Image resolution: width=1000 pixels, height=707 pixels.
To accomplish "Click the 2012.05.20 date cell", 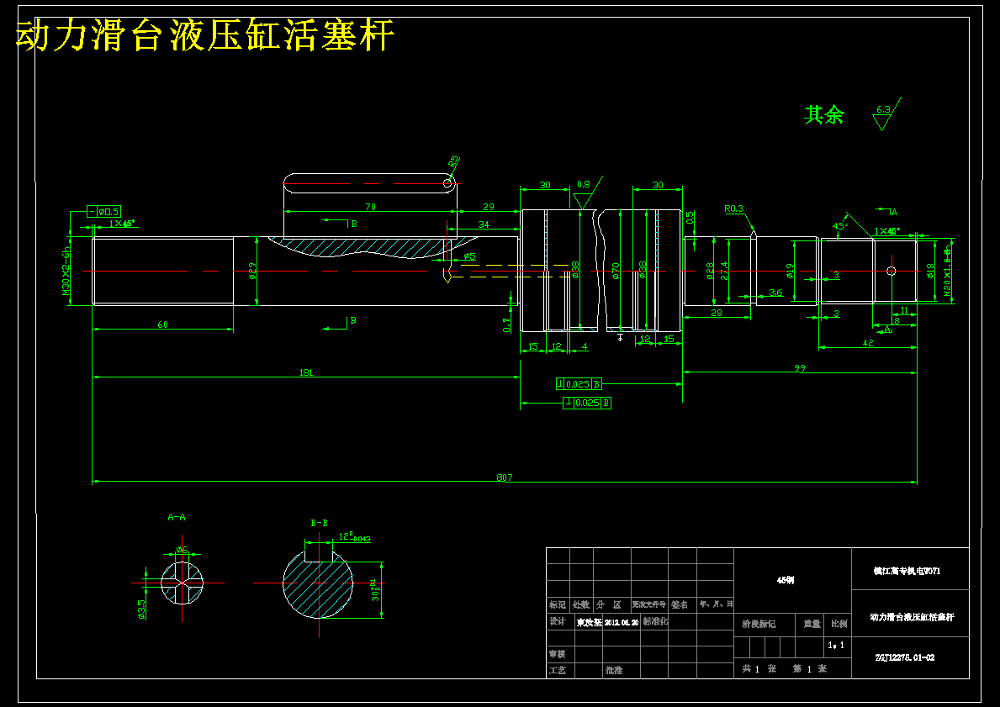I will tap(622, 622).
